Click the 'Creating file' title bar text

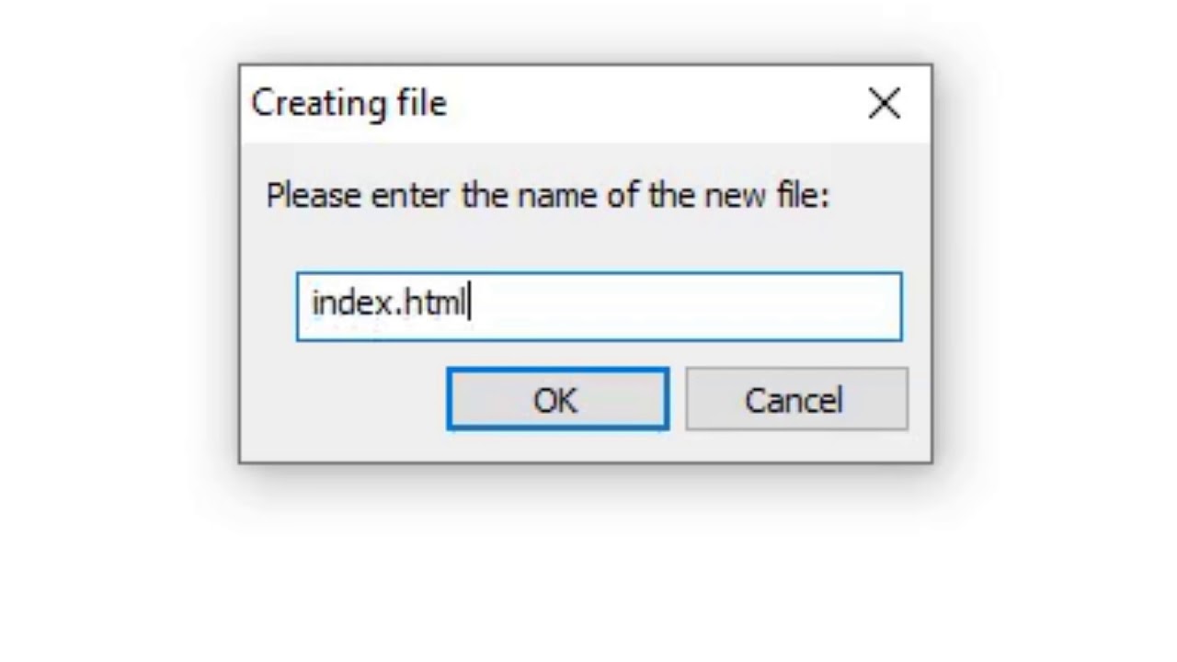[x=349, y=103]
